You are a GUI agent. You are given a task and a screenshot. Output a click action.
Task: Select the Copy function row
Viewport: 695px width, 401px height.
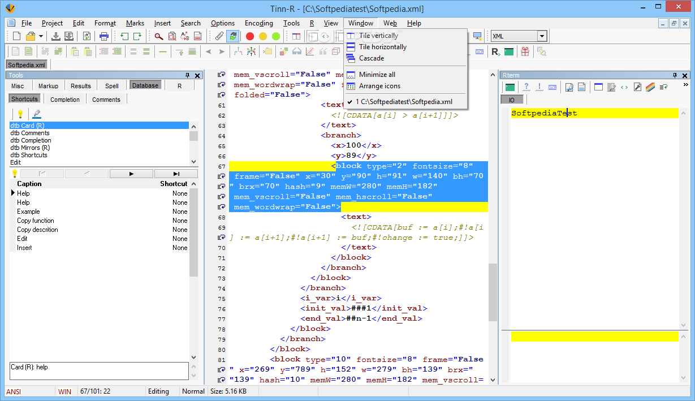(x=100, y=221)
